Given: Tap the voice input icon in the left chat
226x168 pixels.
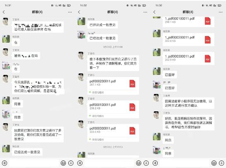Looking at the screenshot, I should [x=5, y=163].
